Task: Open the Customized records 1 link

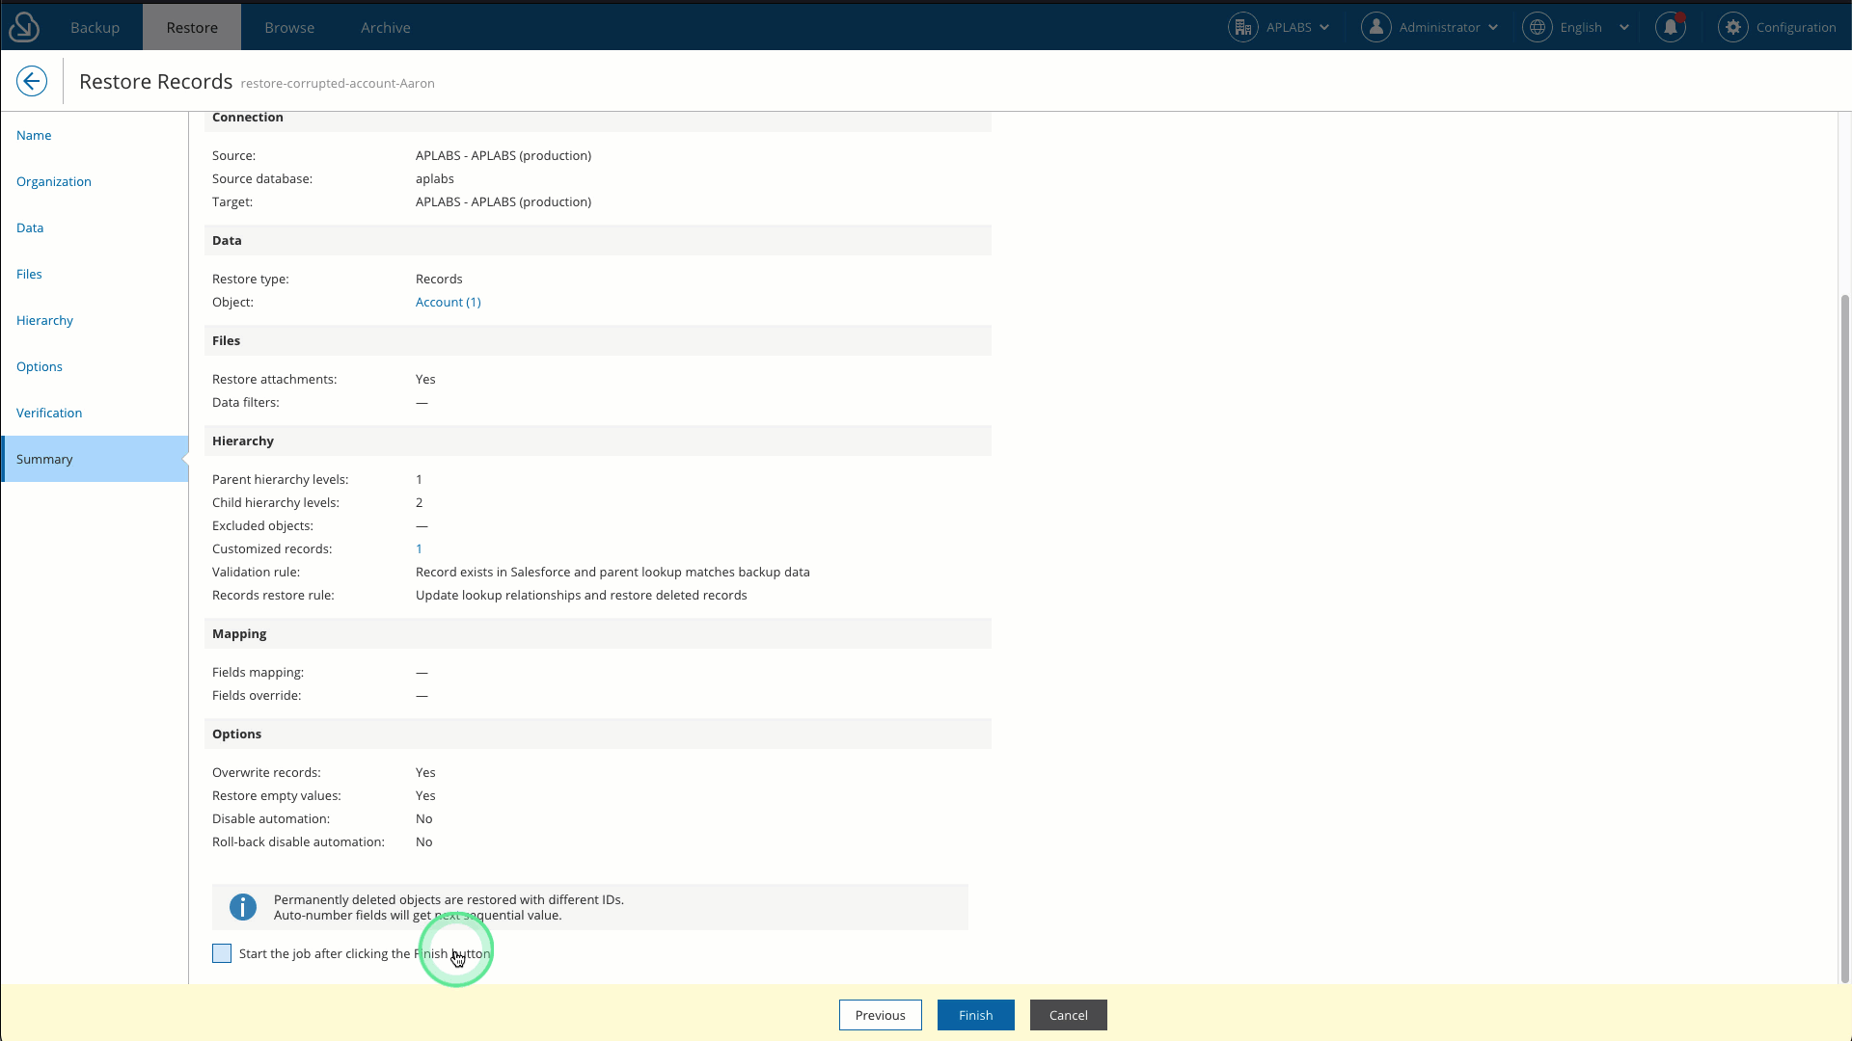Action: pyautogui.click(x=419, y=548)
